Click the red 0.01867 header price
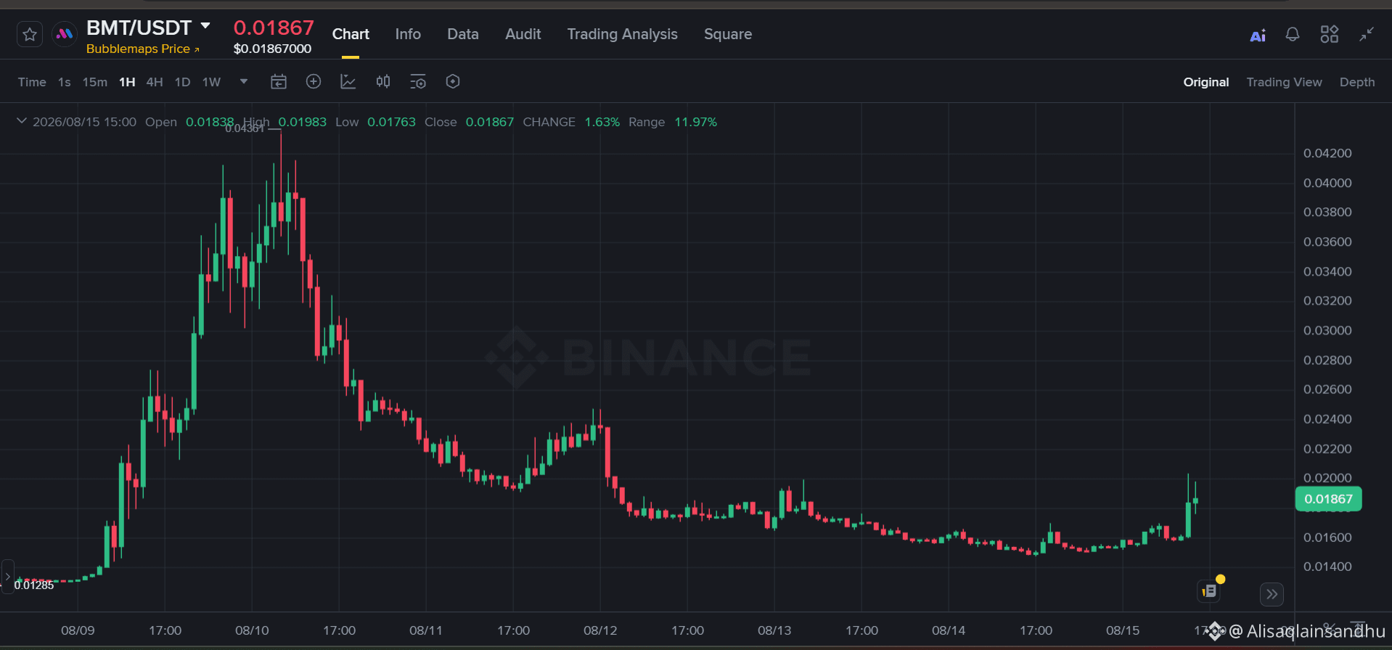This screenshot has height=650, width=1392. click(x=274, y=28)
